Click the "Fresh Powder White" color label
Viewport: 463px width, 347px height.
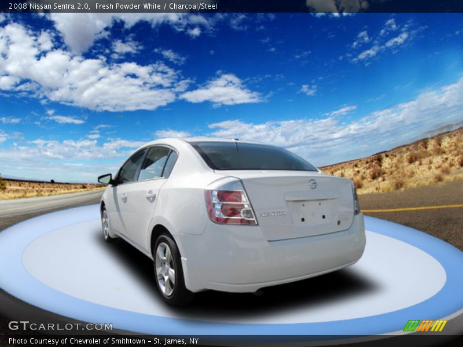tap(127, 6)
